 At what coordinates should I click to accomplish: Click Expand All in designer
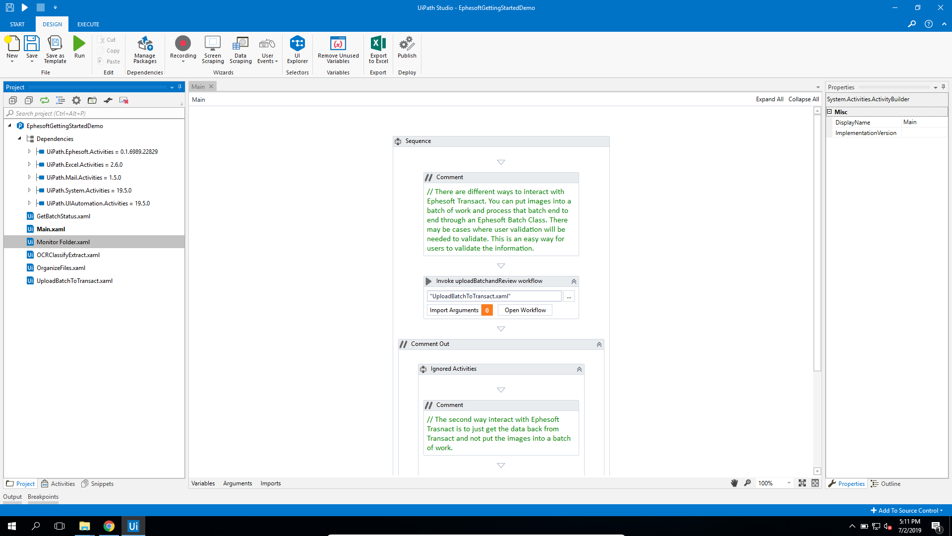tap(770, 99)
